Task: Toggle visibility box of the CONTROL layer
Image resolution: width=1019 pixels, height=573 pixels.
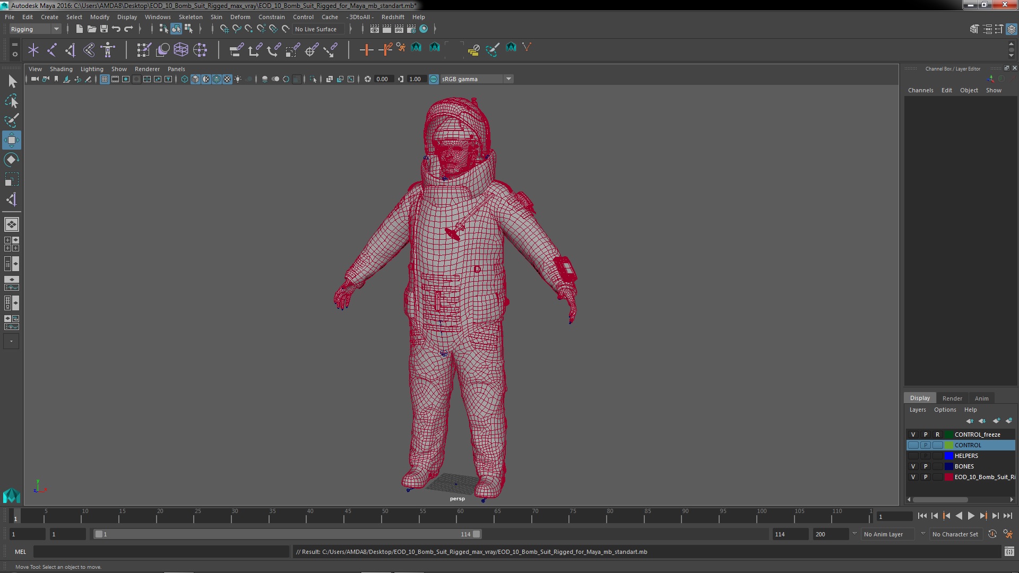Action: (x=913, y=445)
